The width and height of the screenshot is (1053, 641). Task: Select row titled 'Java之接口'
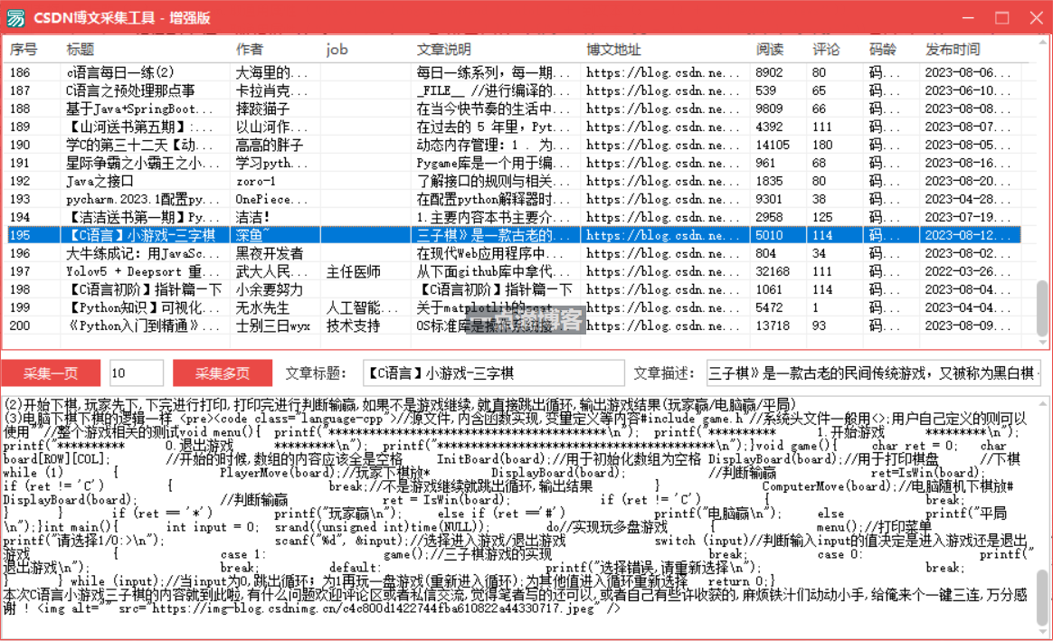tap(100, 181)
